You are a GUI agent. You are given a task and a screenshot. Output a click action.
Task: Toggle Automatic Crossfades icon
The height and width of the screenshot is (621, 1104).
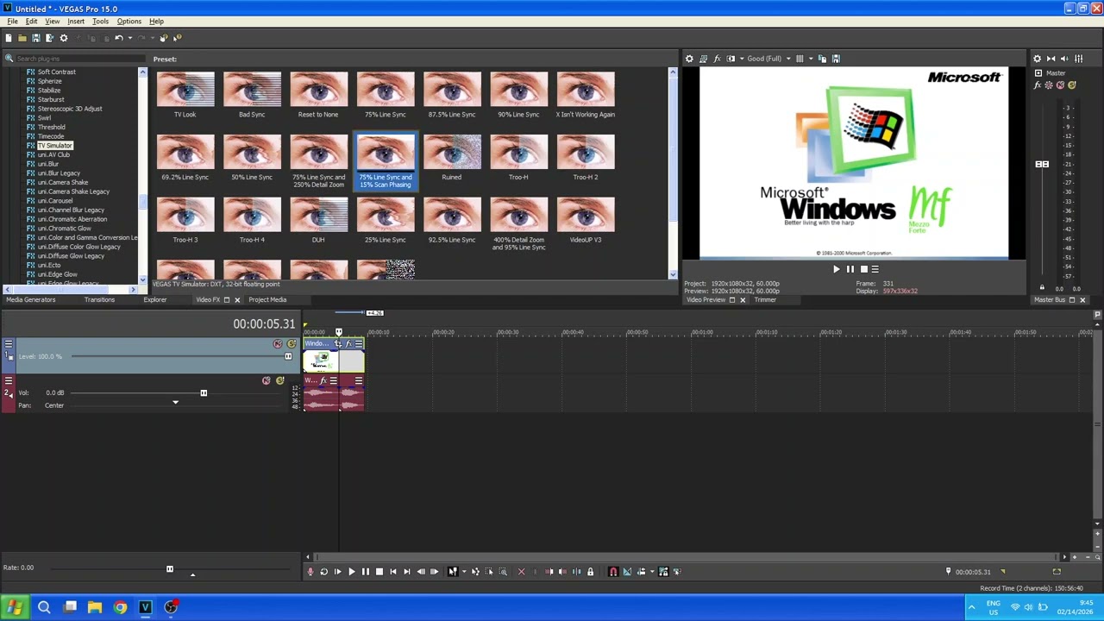coord(627,572)
